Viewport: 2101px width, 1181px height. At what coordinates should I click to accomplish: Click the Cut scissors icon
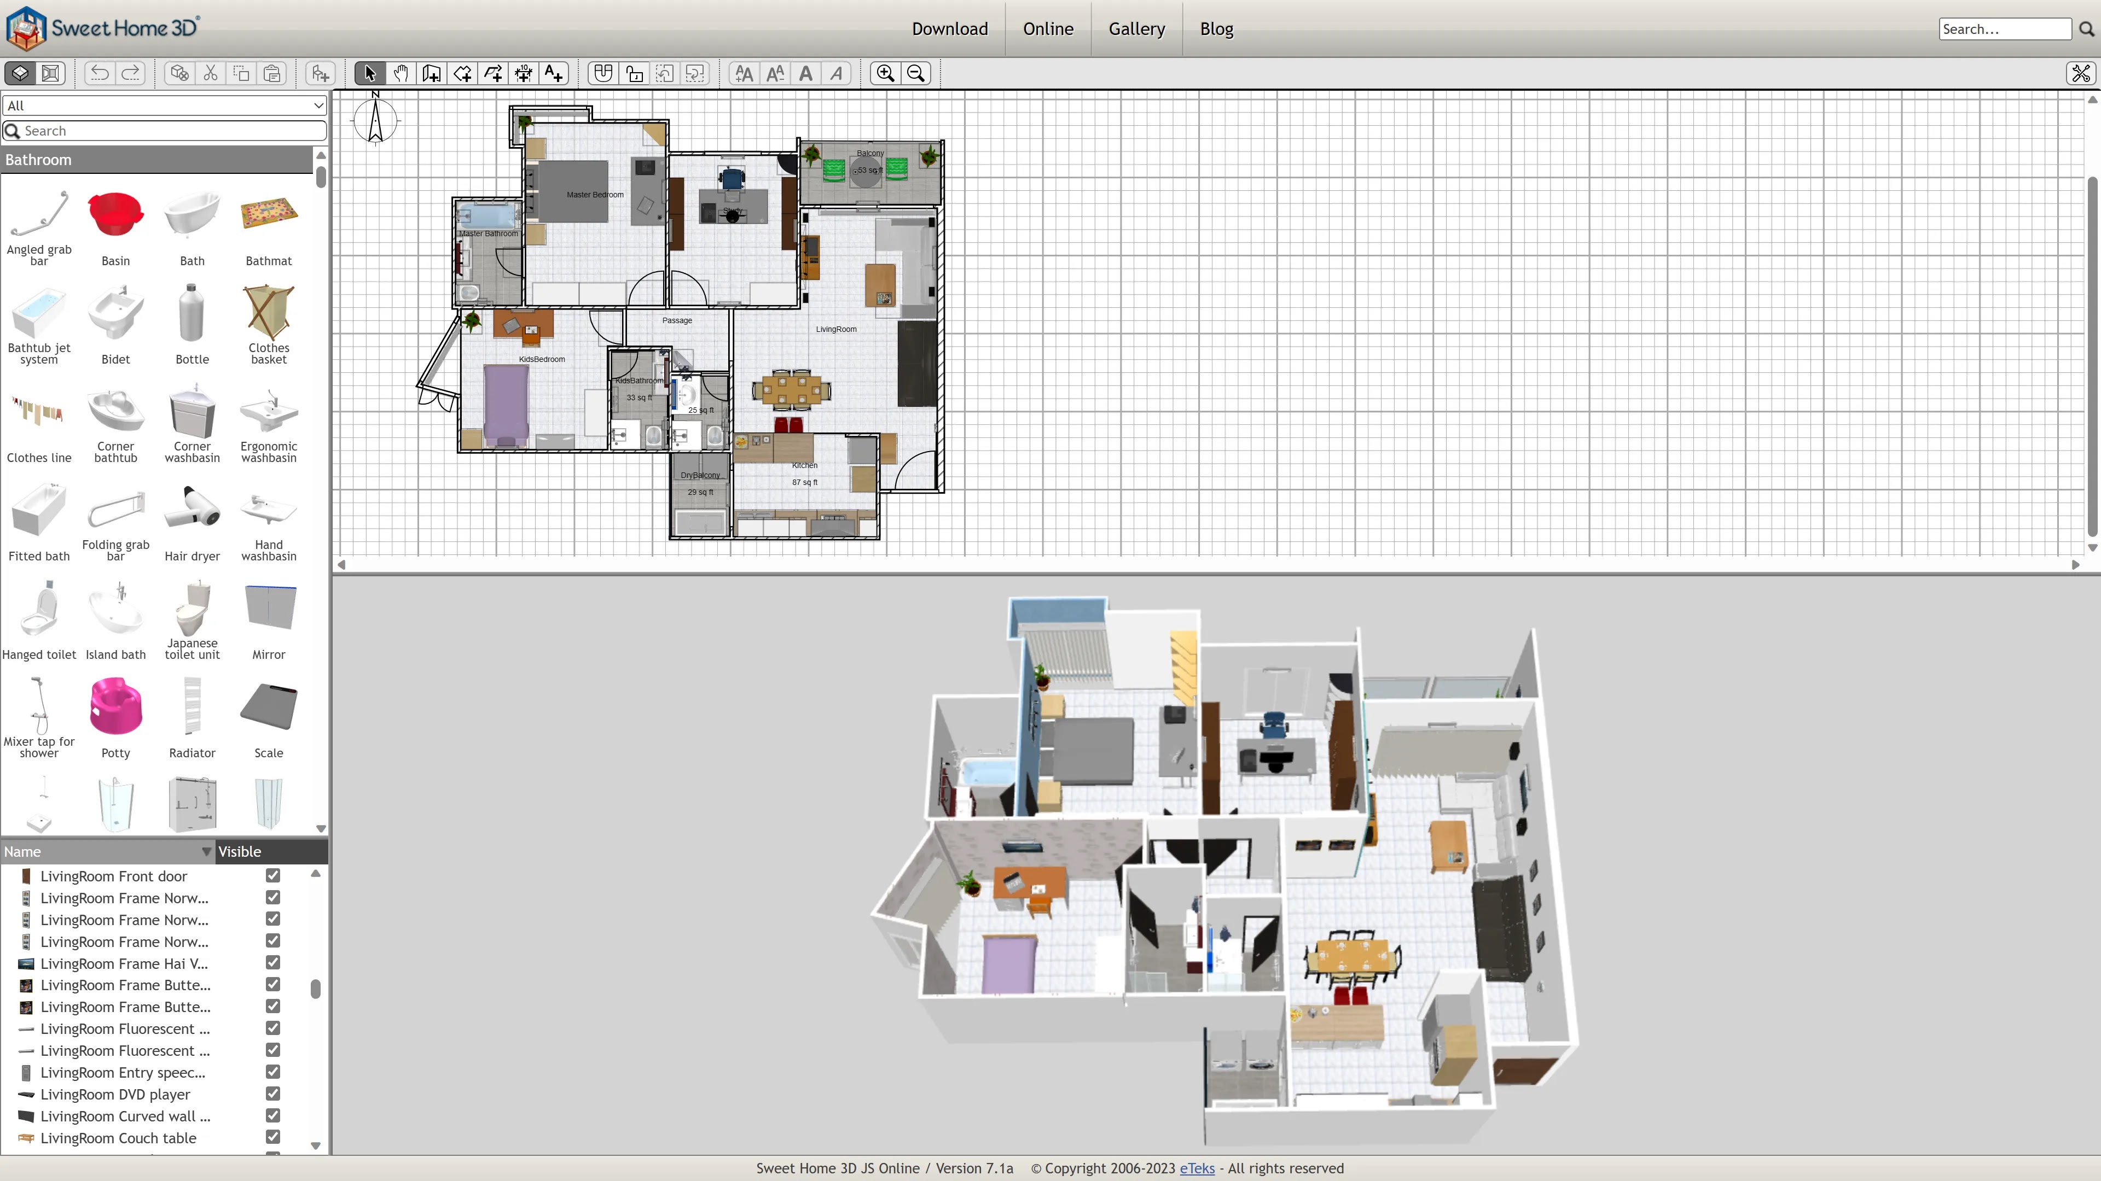[x=211, y=73]
